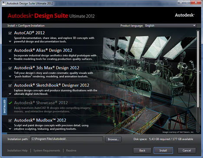Expand Mudbox 2012 configuration arrow
This screenshot has width=203, height=158.
pos(10,129)
